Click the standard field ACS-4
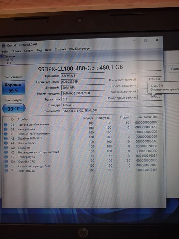 112,105
